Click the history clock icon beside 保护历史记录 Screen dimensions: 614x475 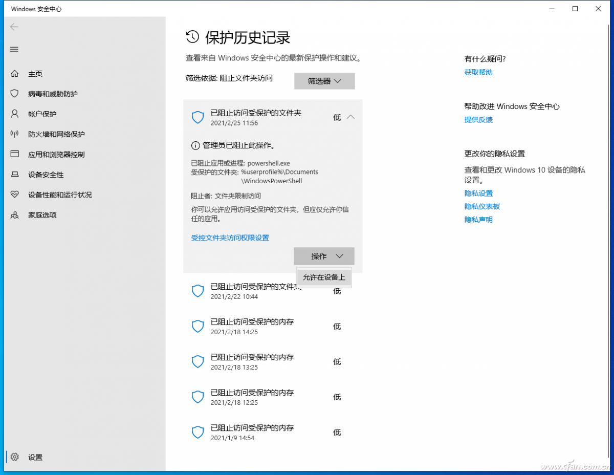(x=192, y=36)
